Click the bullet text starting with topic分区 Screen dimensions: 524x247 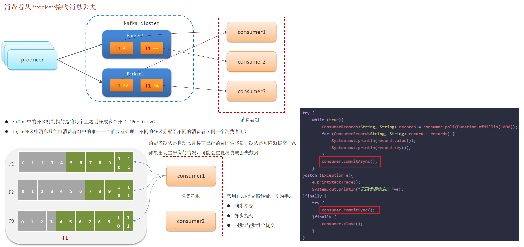coord(130,132)
